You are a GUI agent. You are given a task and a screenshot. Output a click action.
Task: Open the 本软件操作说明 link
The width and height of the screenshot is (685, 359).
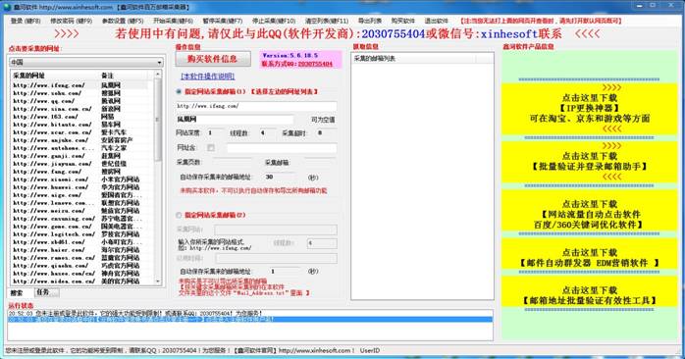pos(208,77)
